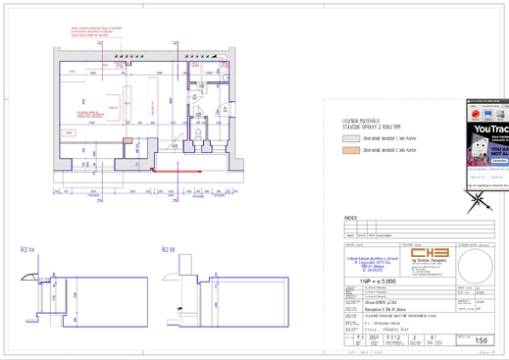The width and height of the screenshot is (509, 360).
Task: Select the toilet symbol in floor plan
Action: coord(198,134)
